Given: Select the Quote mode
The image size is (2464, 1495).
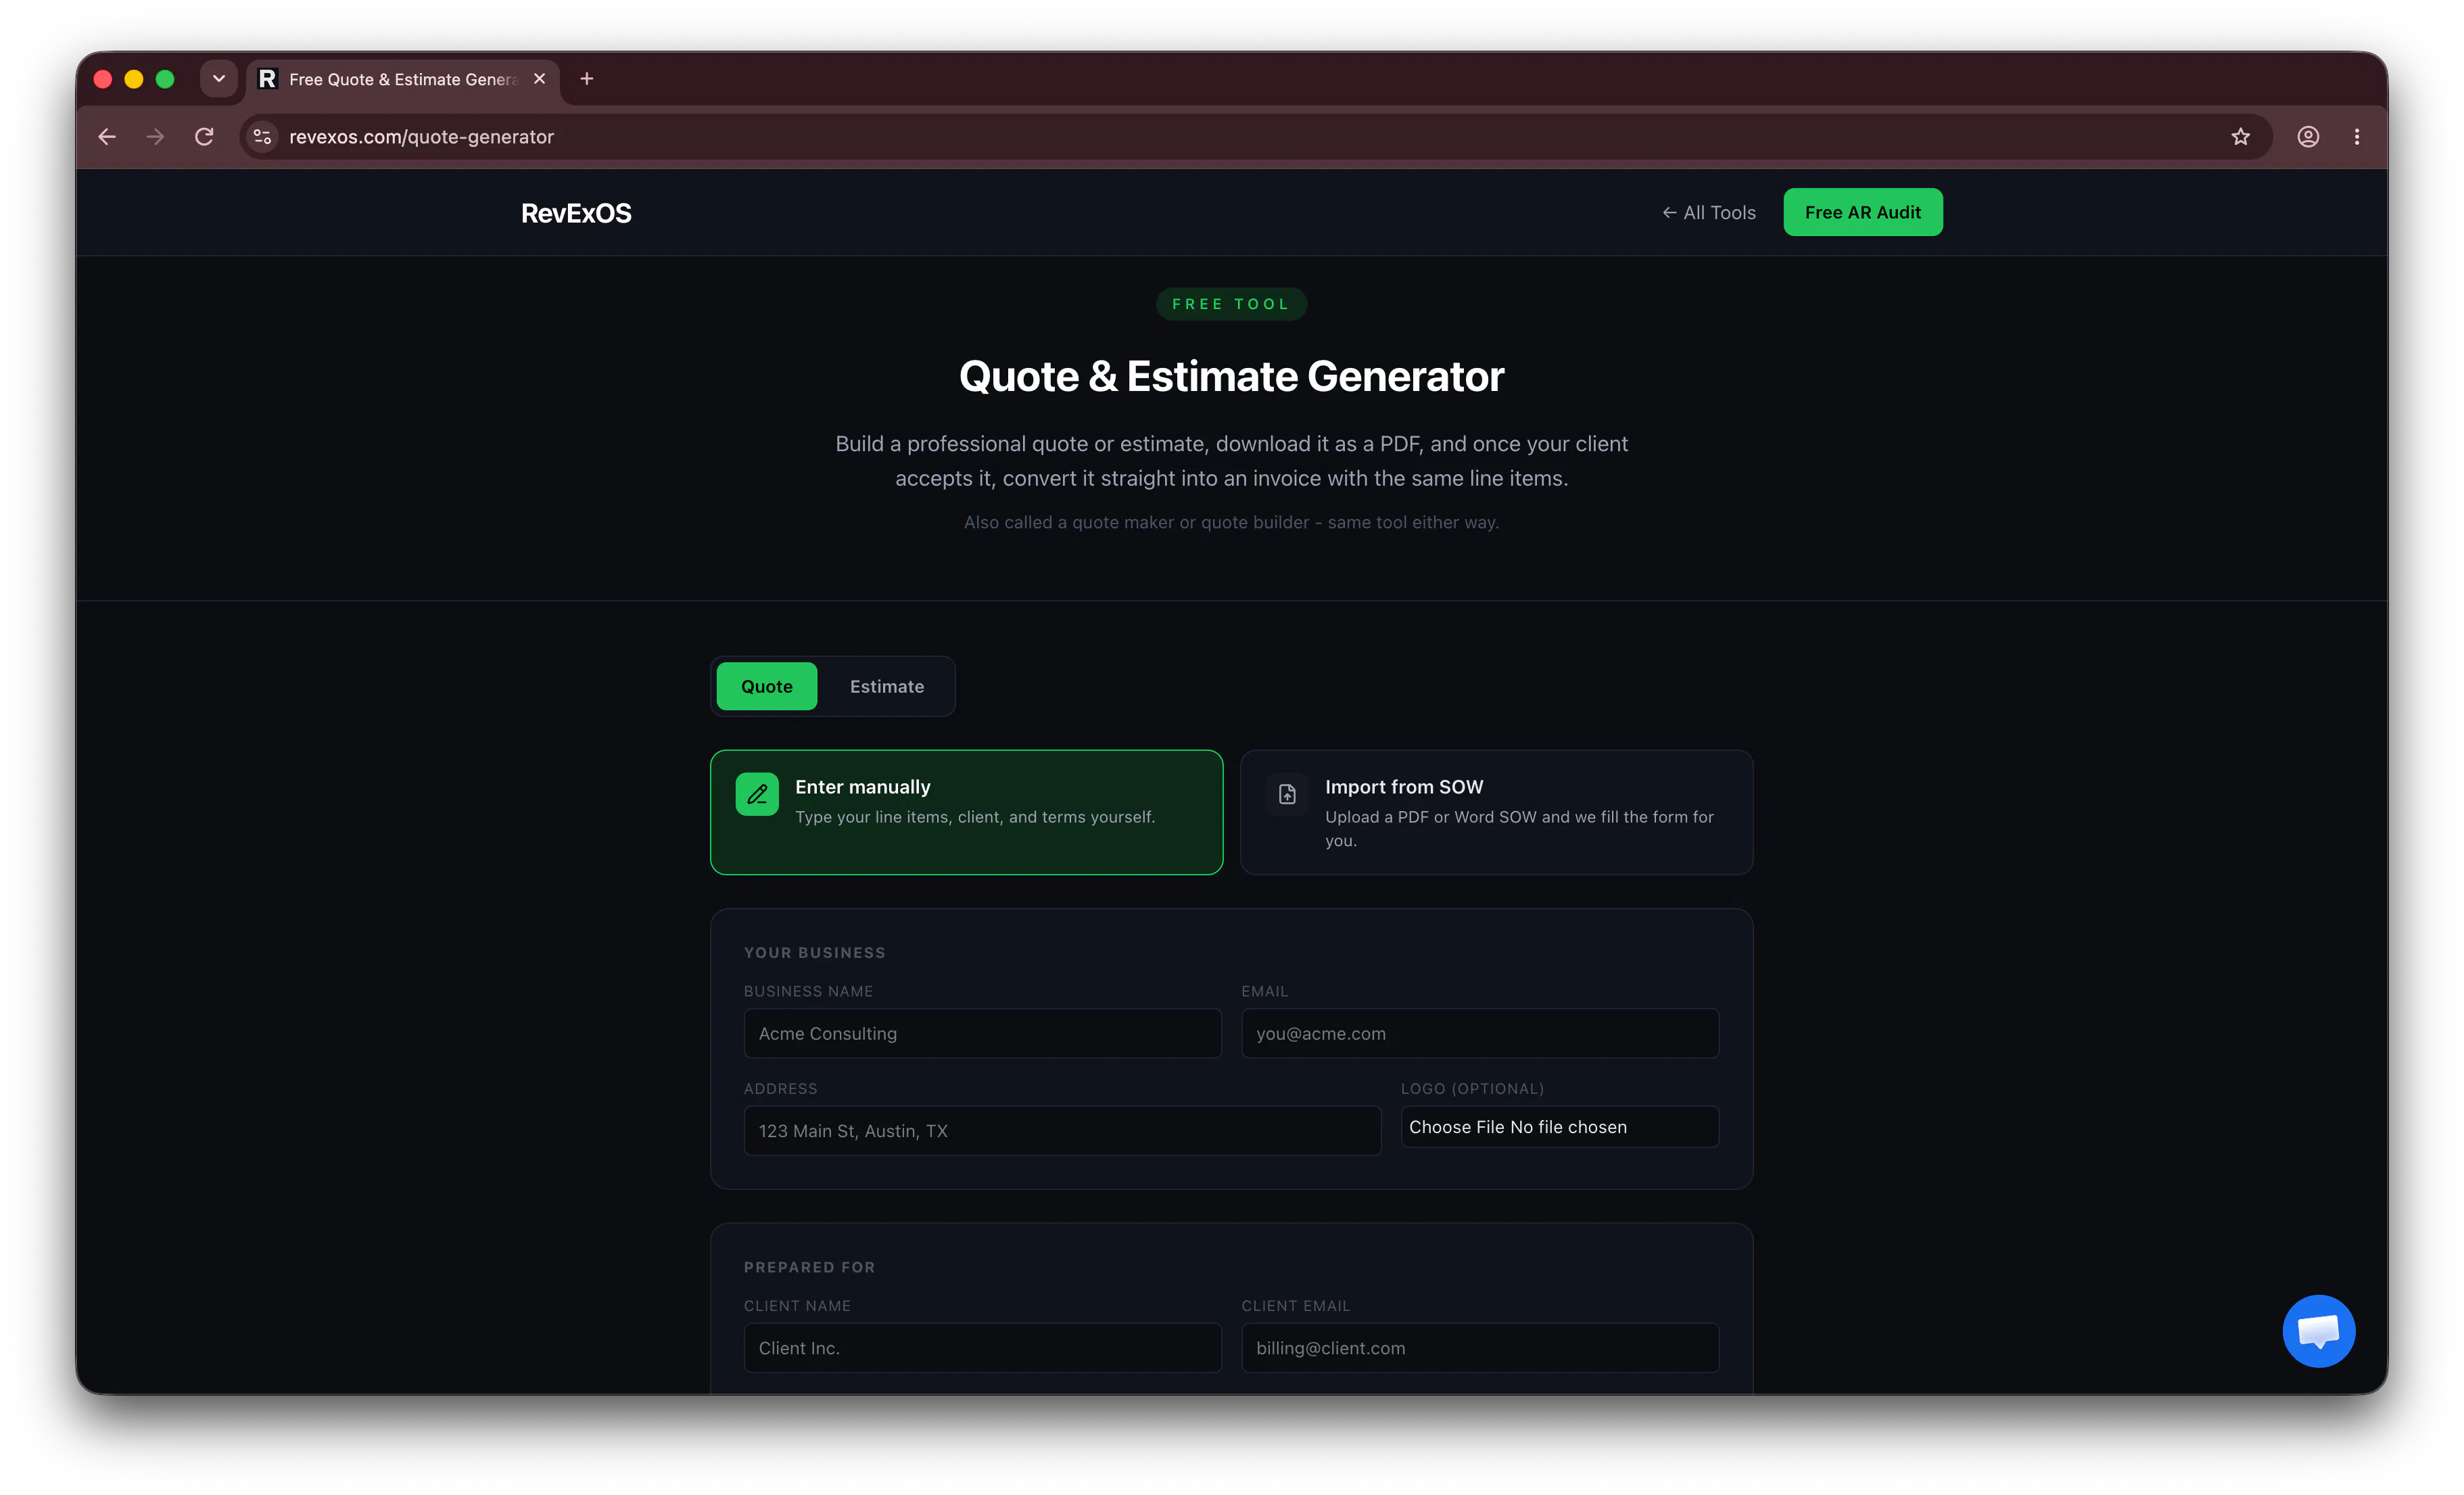Looking at the screenshot, I should pyautogui.click(x=767, y=687).
